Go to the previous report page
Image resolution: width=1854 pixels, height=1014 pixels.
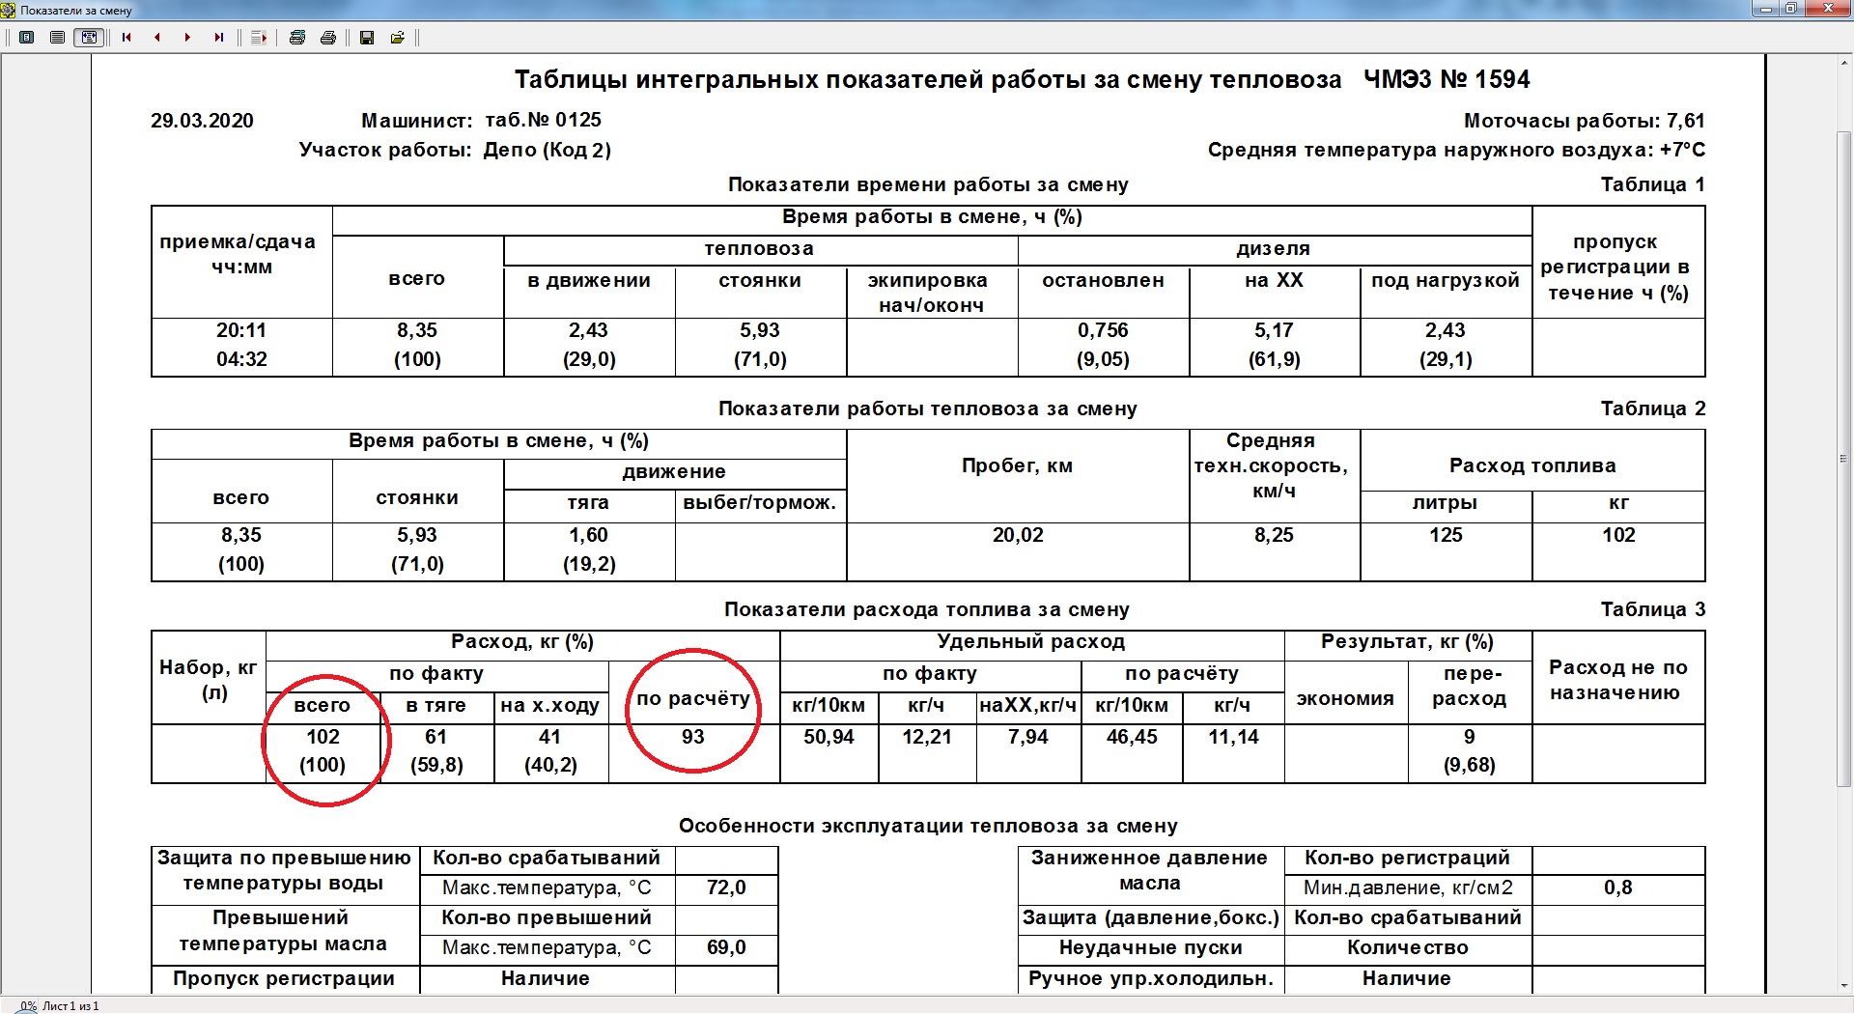coord(157,38)
